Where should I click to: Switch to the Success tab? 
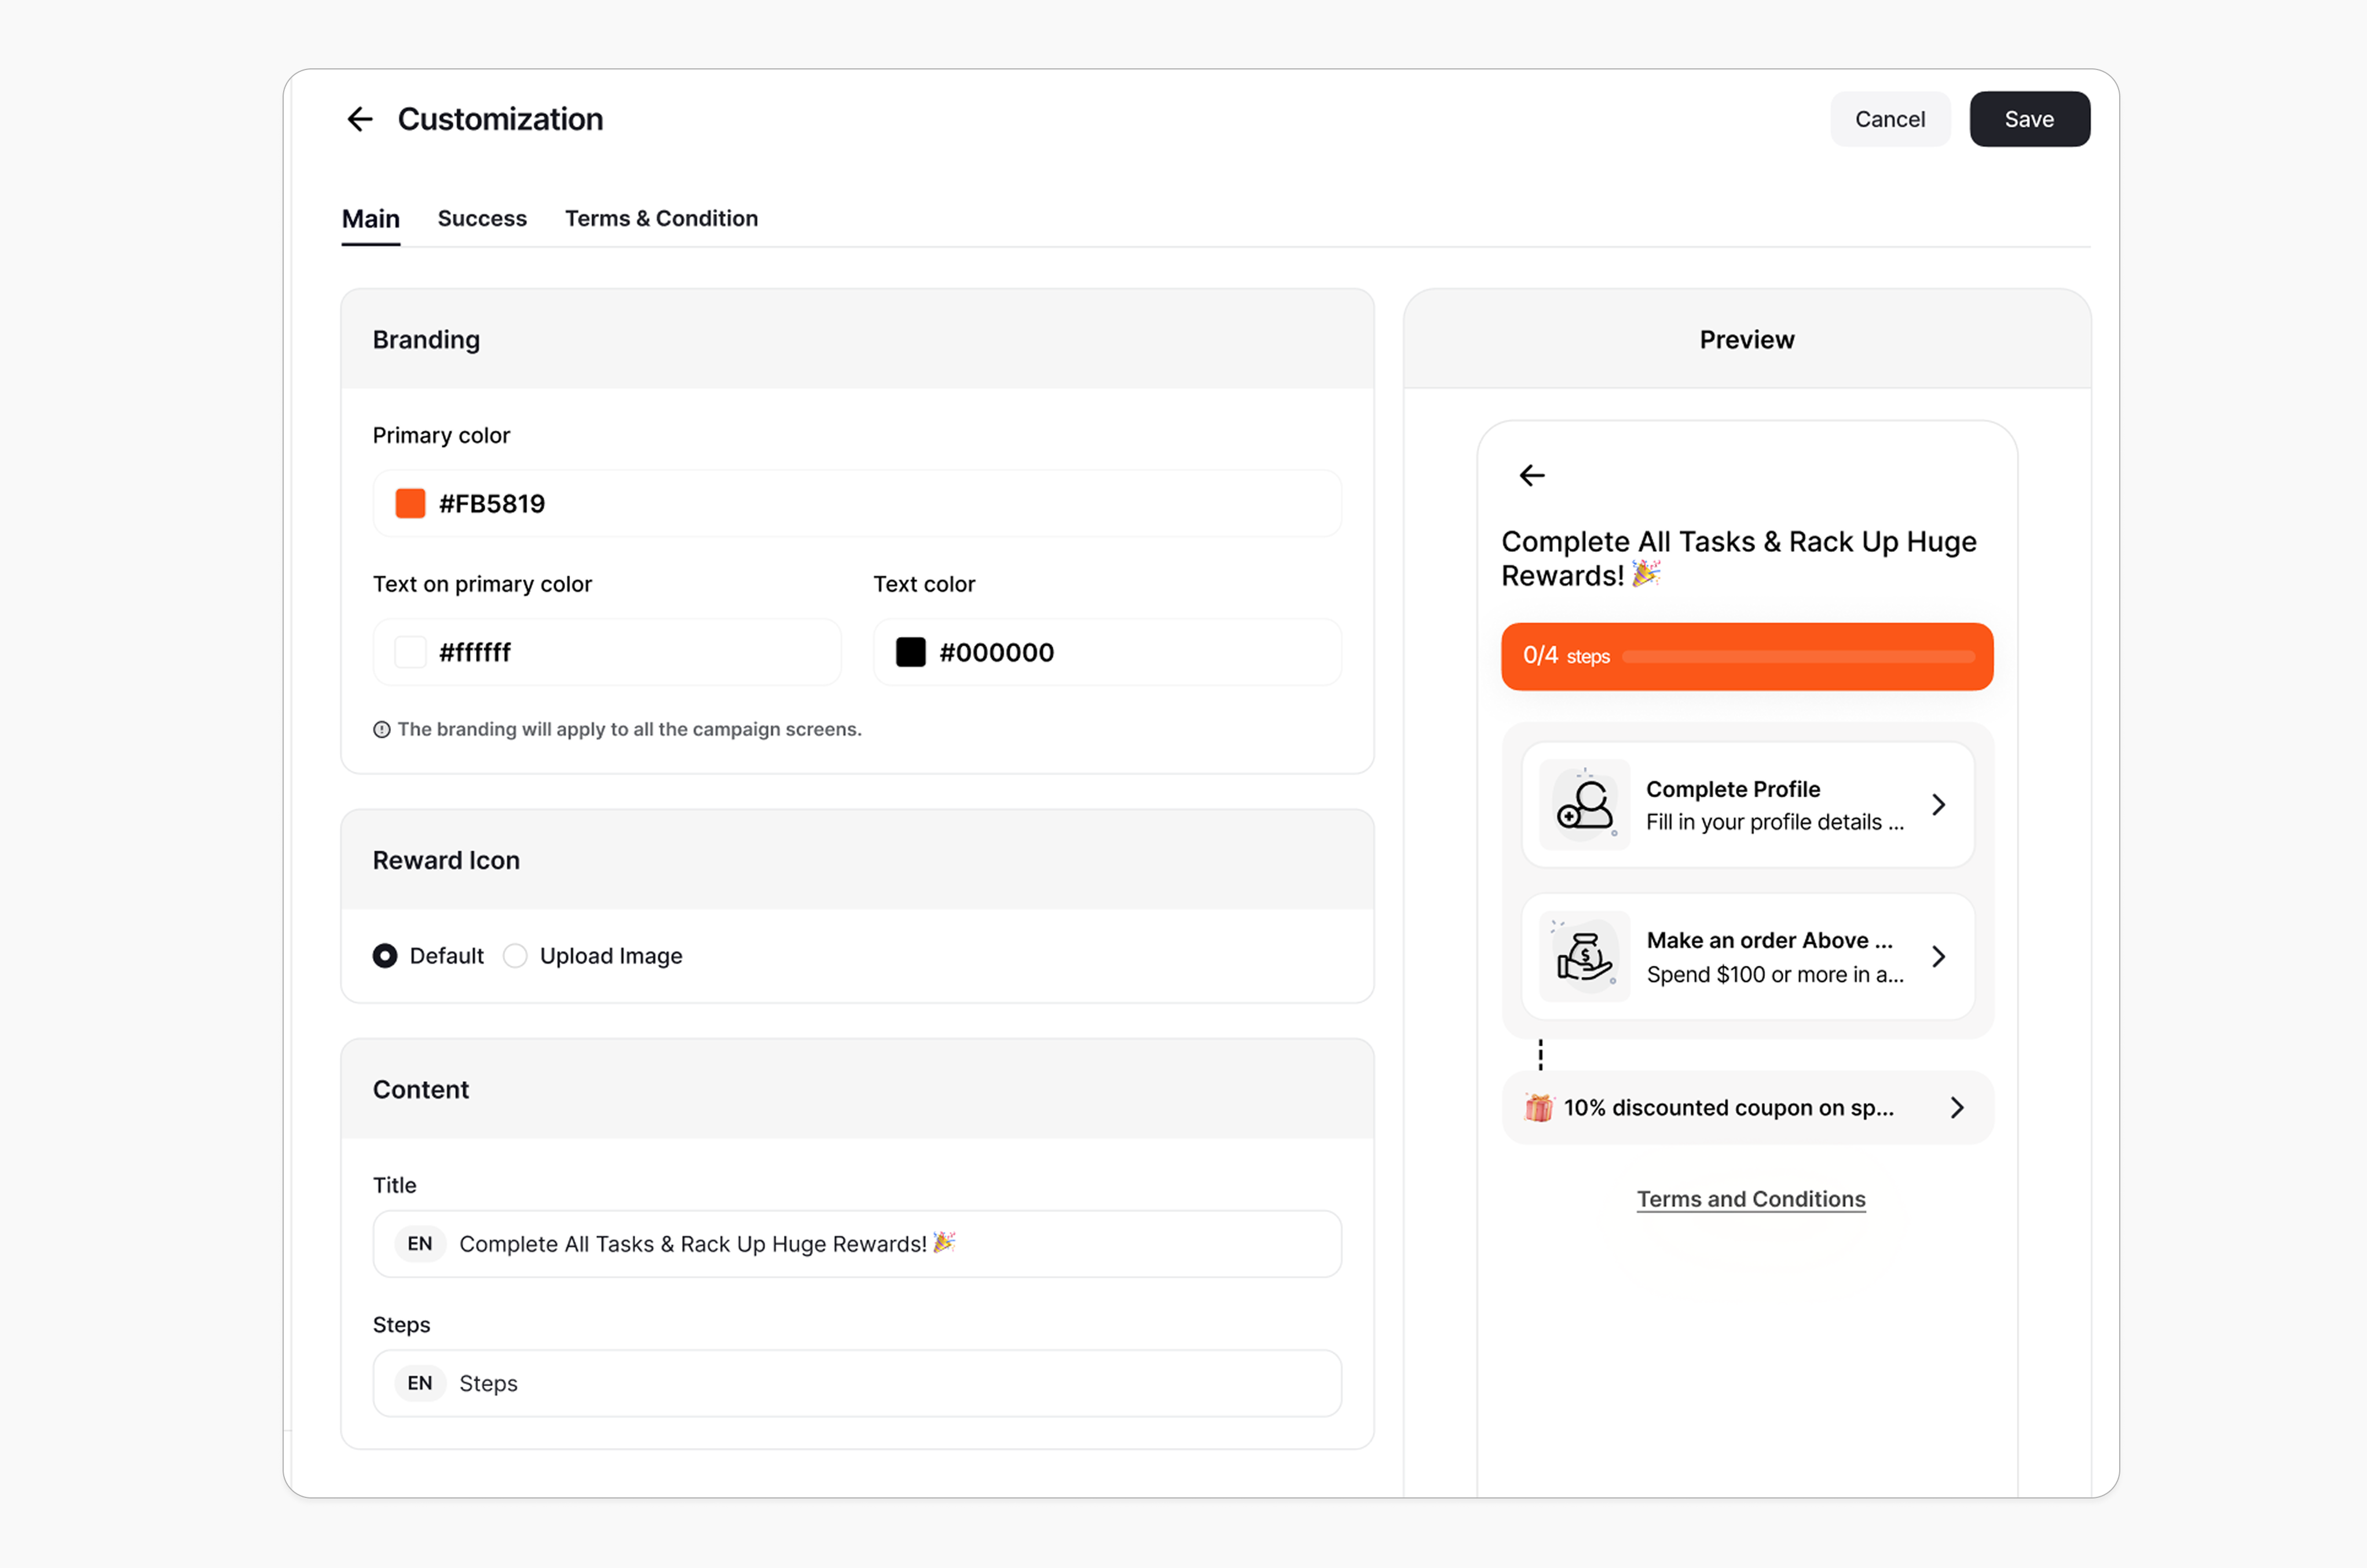click(x=482, y=218)
